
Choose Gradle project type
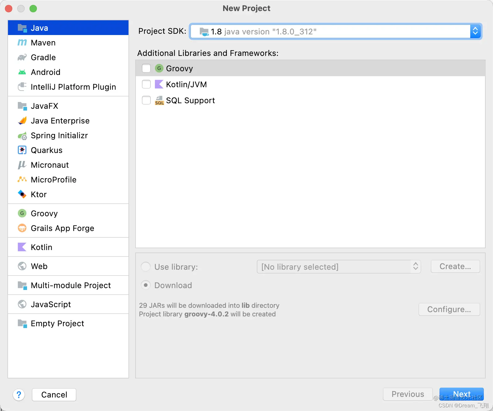coord(68,57)
